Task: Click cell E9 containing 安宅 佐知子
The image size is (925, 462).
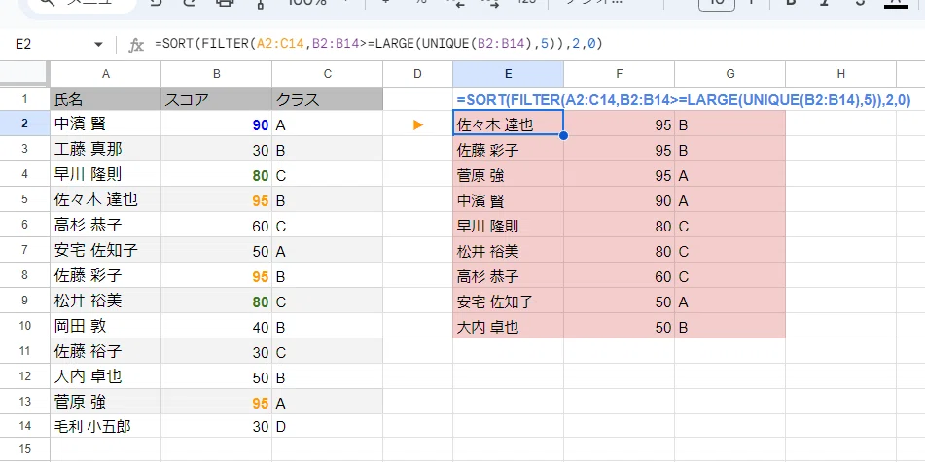Action: [508, 301]
